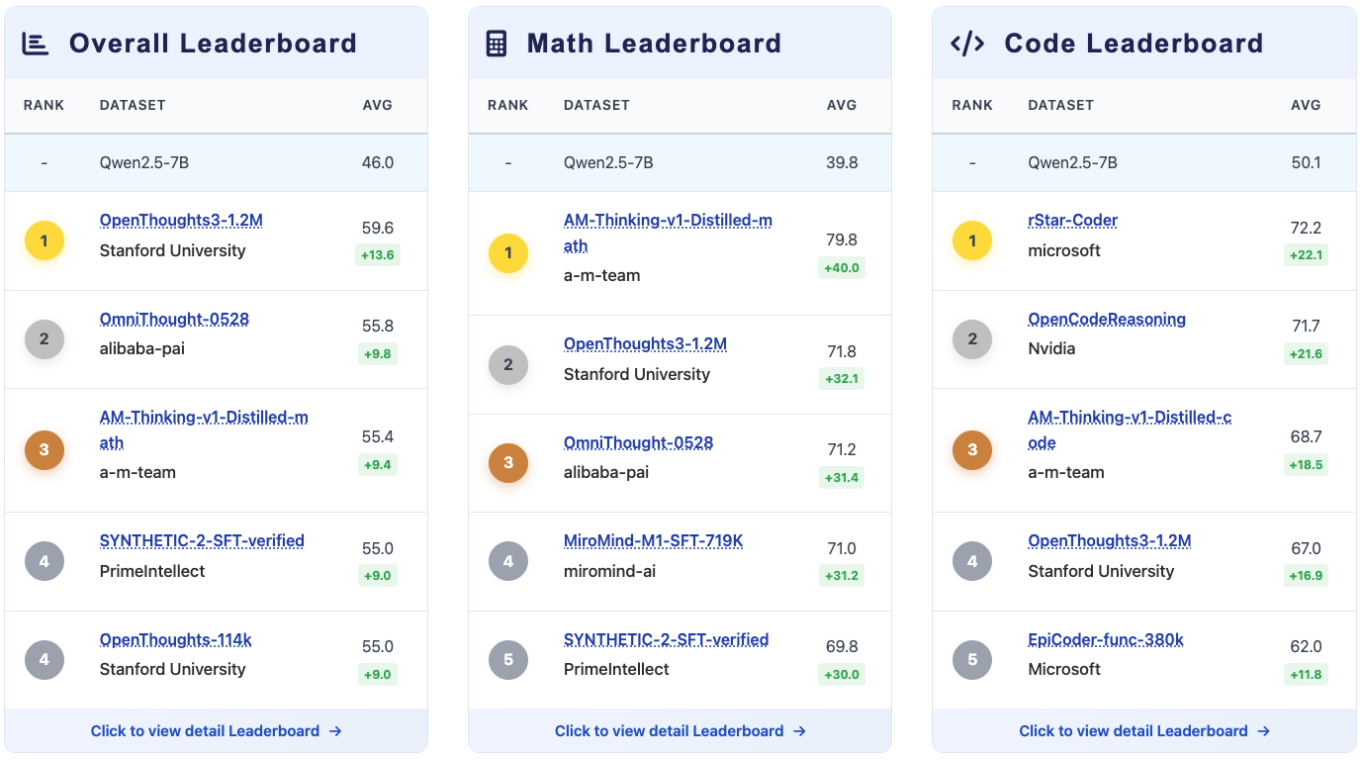Click the arrow icon in Math detail footer
The height and width of the screenshot is (760, 1363).
(800, 731)
